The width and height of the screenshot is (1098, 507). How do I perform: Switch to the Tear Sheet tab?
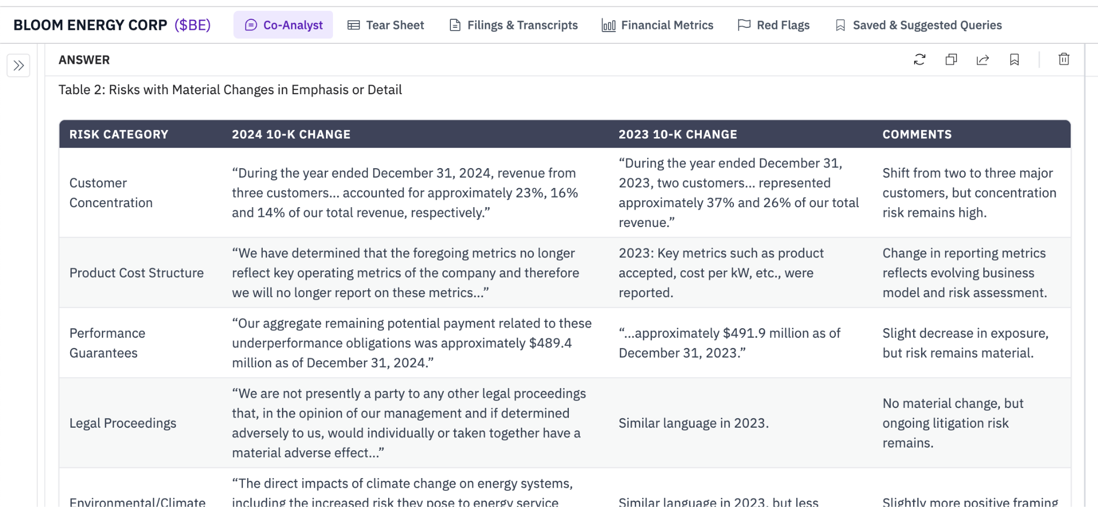pyautogui.click(x=385, y=25)
